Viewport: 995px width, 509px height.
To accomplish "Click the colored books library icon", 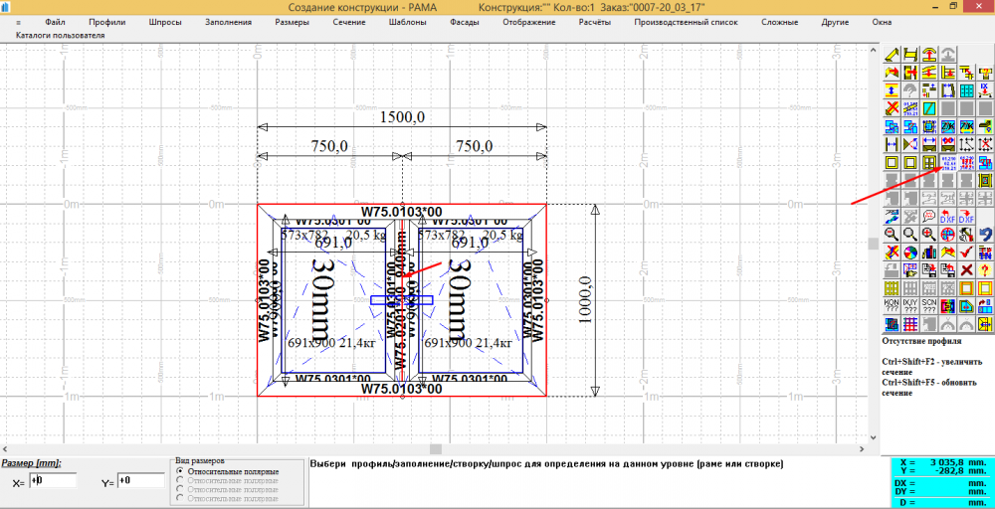I will 929,253.
